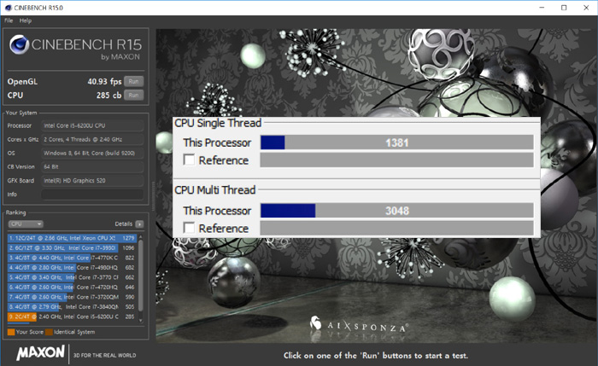
Task: Close the Cinebench window
Action: [x=586, y=8]
